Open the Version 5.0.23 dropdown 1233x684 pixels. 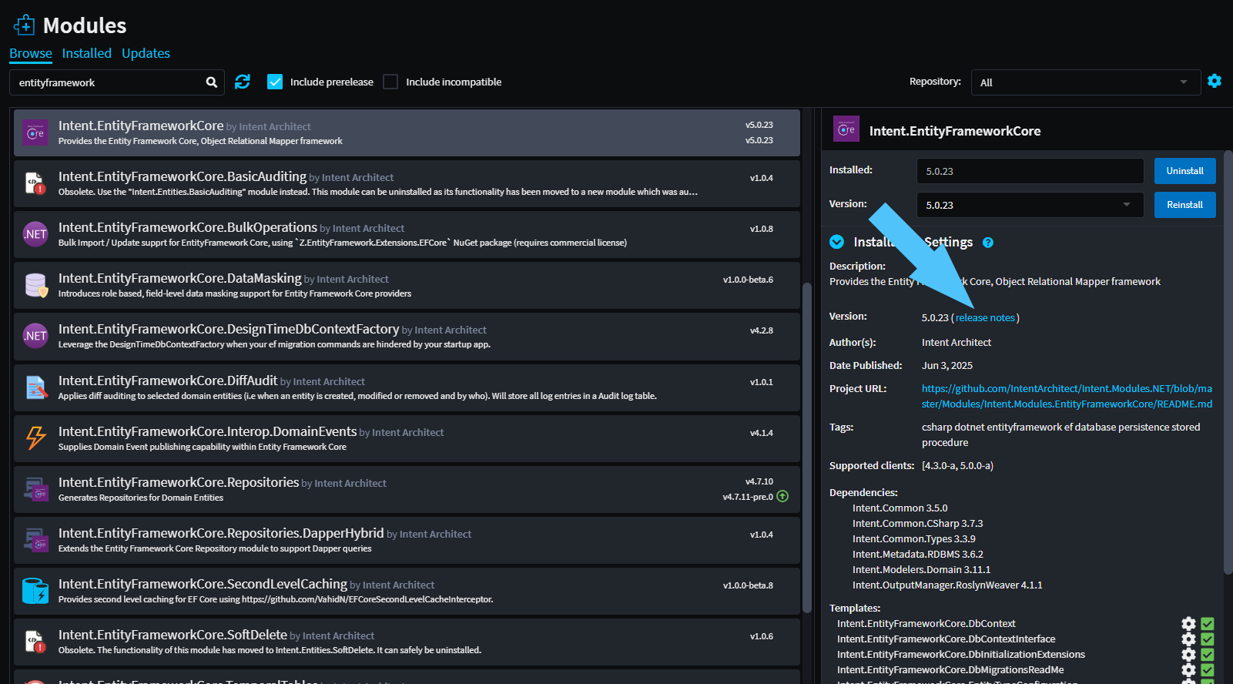pyautogui.click(x=1030, y=205)
